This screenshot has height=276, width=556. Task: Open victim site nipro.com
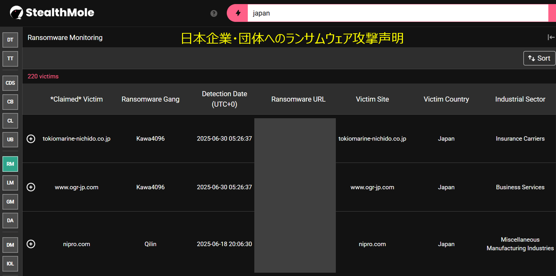[373, 244]
